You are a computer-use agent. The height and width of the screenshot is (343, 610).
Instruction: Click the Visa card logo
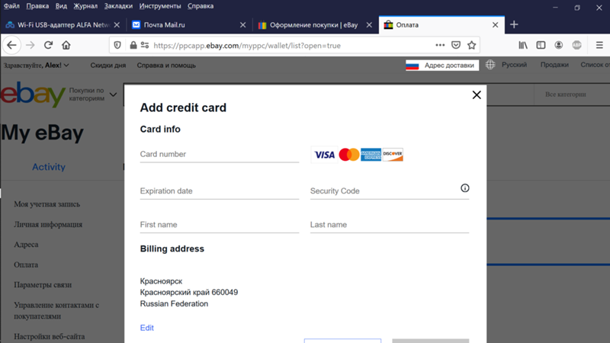point(325,155)
